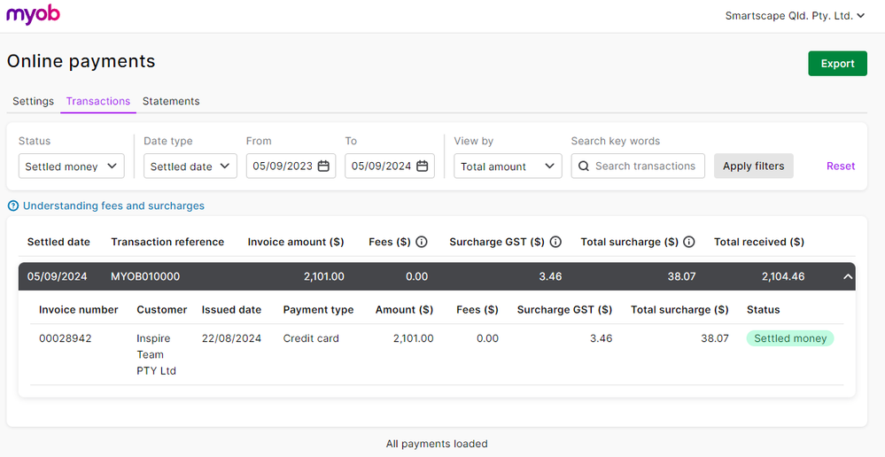Select the Transactions tab
Viewport: 885px width, 457px height.
tap(98, 101)
